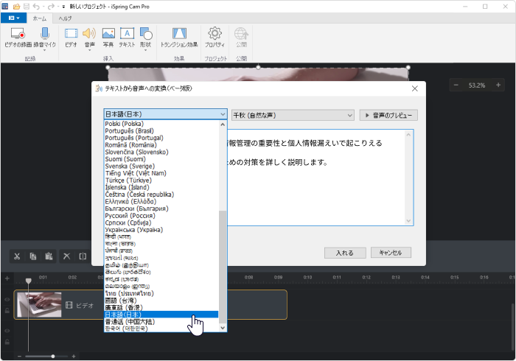Image resolution: width=516 pixels, height=361 pixels.
Task: Collapse the language combo box 日本語(日本)
Action: click(x=165, y=114)
